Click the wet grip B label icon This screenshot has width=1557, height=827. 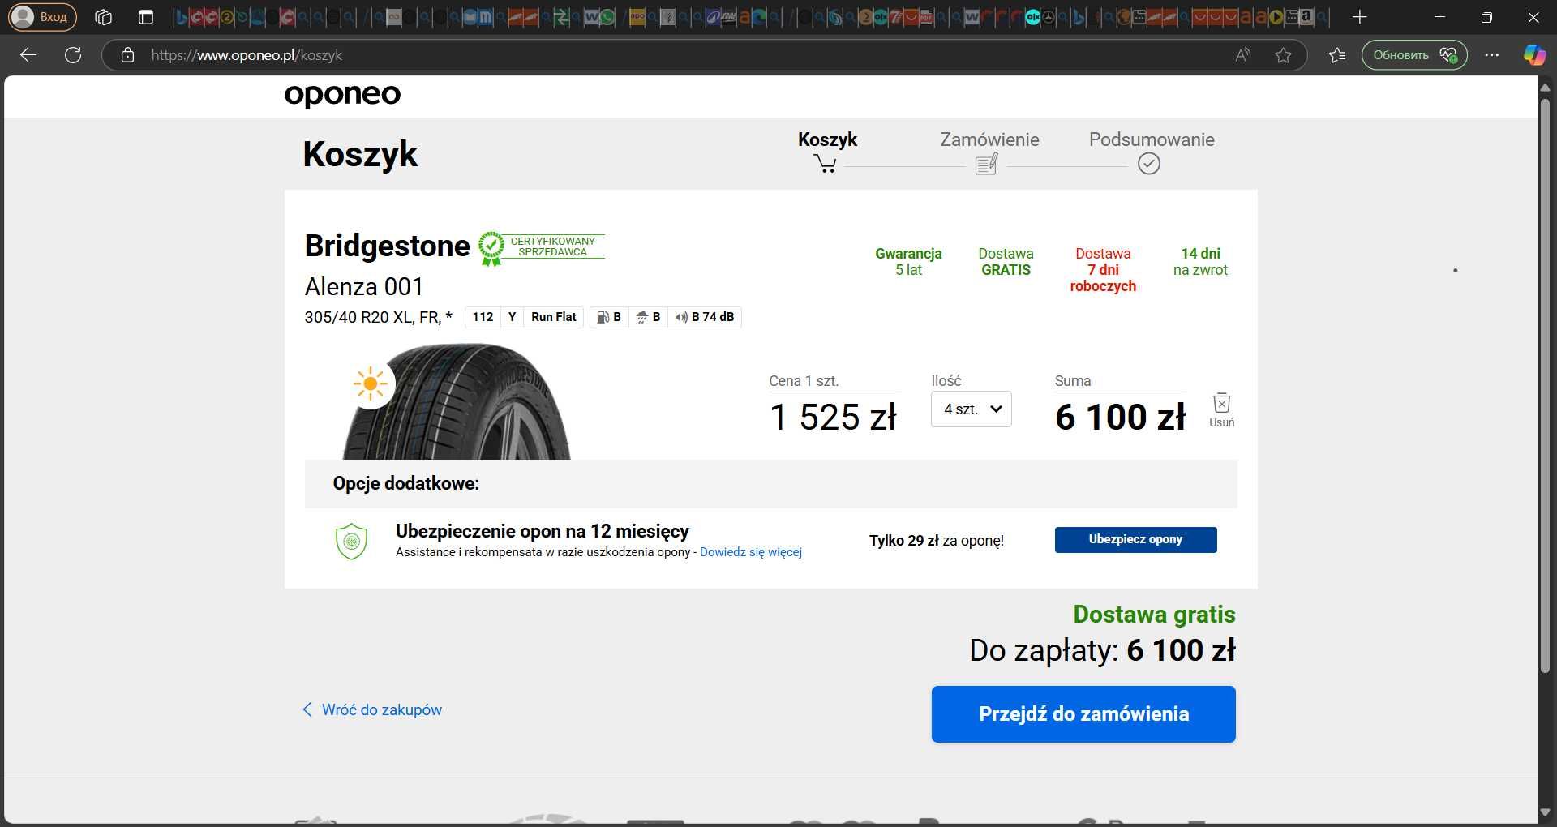648,317
